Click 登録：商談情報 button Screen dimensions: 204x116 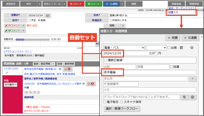(42, 64)
